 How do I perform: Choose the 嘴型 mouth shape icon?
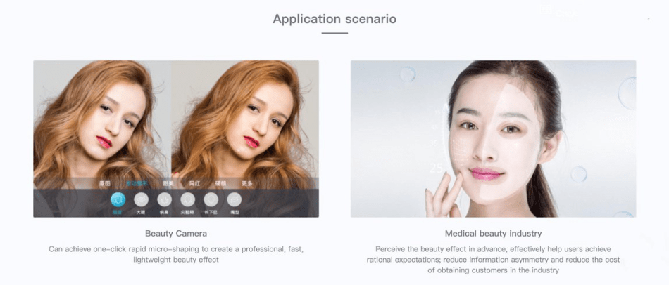(235, 199)
